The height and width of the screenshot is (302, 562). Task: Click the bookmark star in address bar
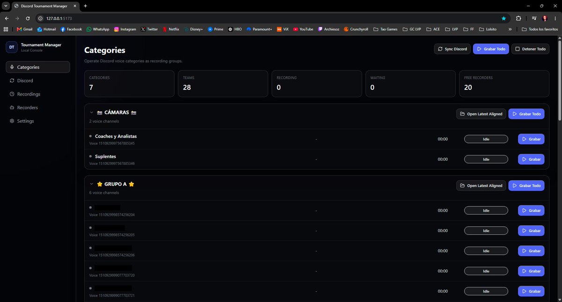[x=503, y=18]
